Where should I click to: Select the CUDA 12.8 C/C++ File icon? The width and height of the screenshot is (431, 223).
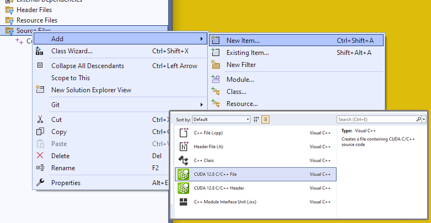point(184,174)
